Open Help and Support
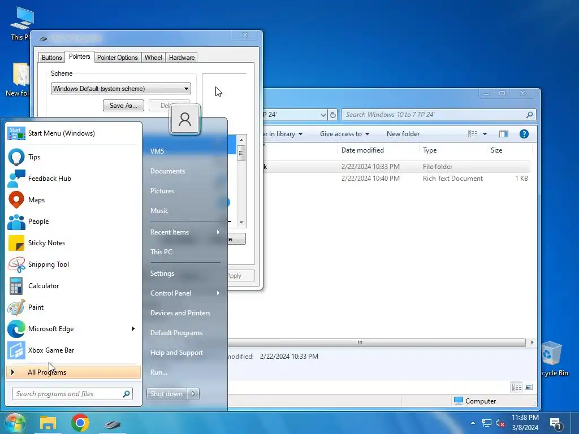 (x=176, y=352)
